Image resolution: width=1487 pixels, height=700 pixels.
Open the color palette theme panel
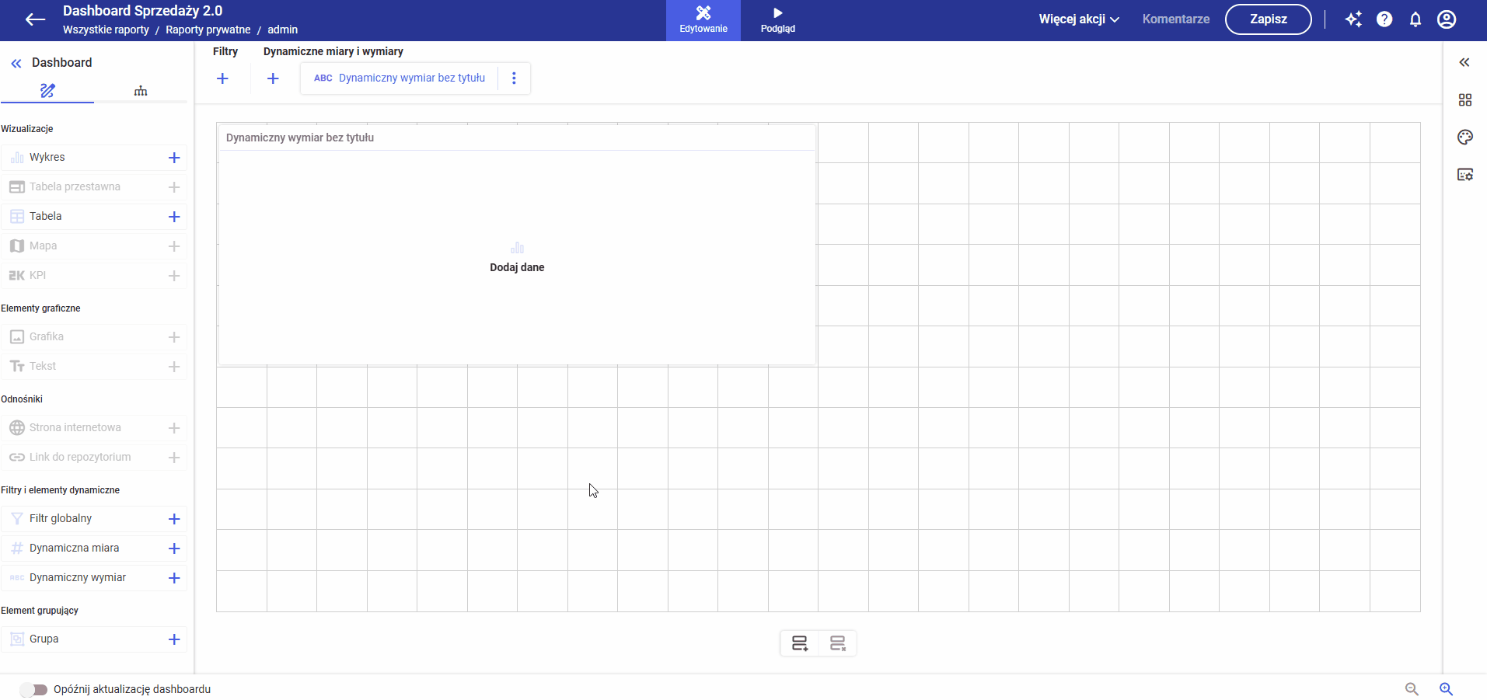pos(1465,138)
